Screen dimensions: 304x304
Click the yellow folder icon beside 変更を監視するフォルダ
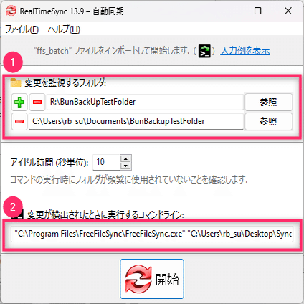tap(16, 83)
